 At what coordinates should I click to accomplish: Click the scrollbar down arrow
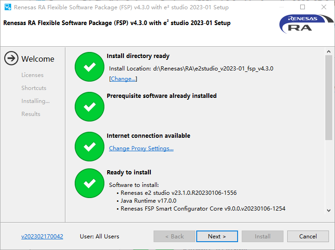coord(329,211)
